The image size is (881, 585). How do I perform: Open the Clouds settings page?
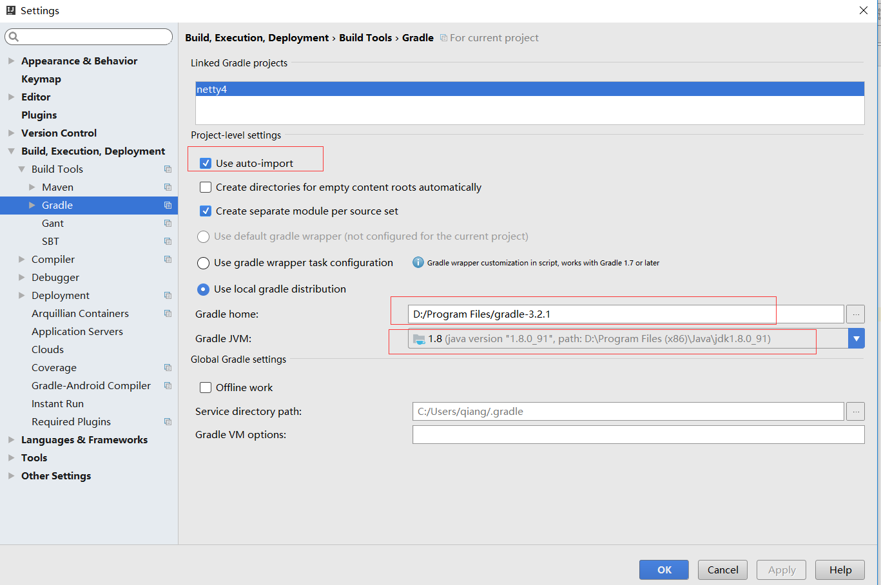tap(48, 349)
